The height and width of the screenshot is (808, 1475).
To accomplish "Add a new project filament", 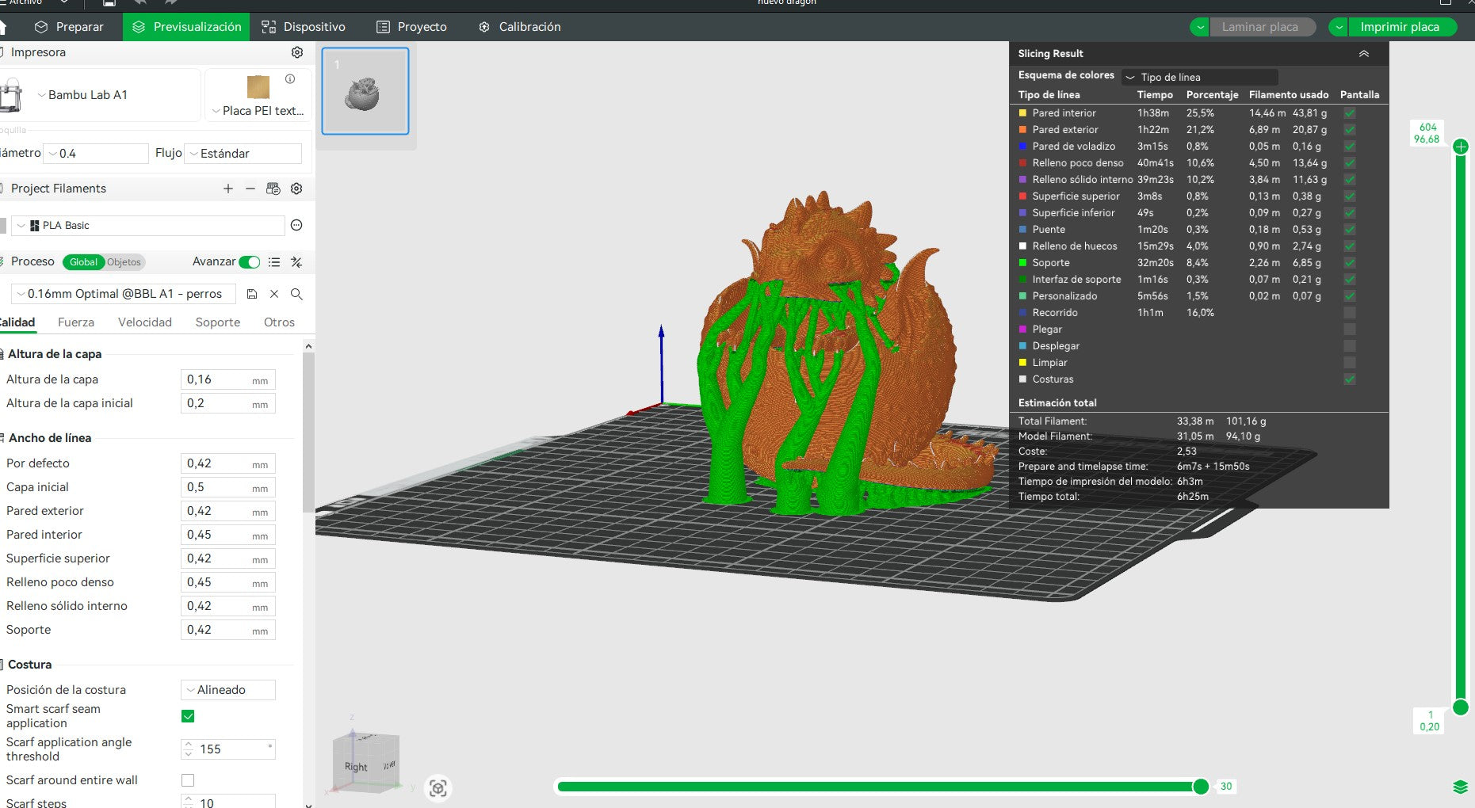I will coord(228,189).
